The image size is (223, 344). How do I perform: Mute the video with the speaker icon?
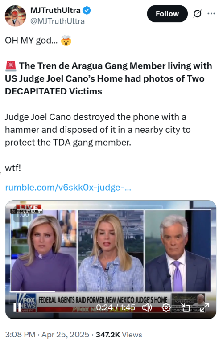coord(147,307)
